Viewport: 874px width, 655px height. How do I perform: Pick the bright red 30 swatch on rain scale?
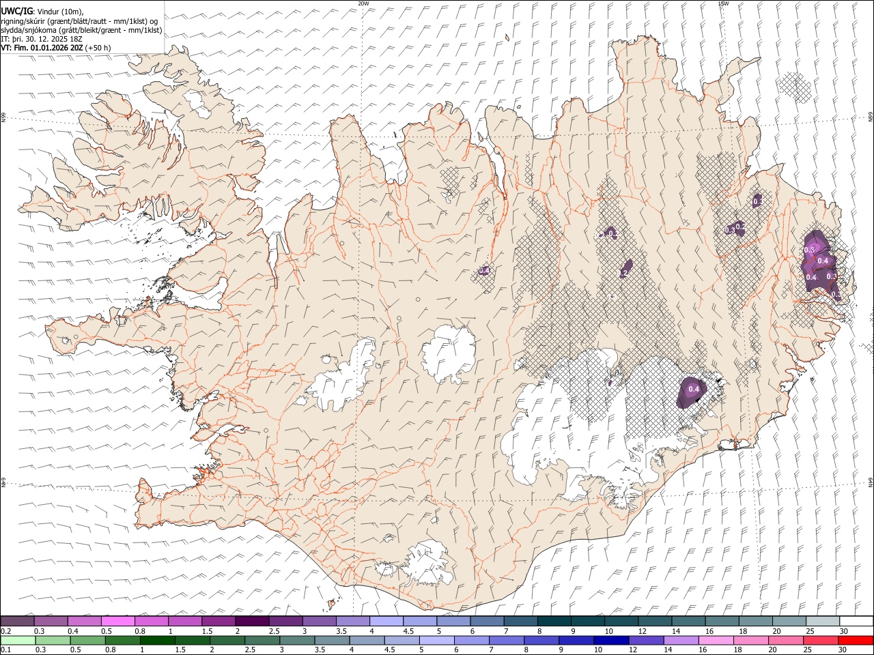855,641
